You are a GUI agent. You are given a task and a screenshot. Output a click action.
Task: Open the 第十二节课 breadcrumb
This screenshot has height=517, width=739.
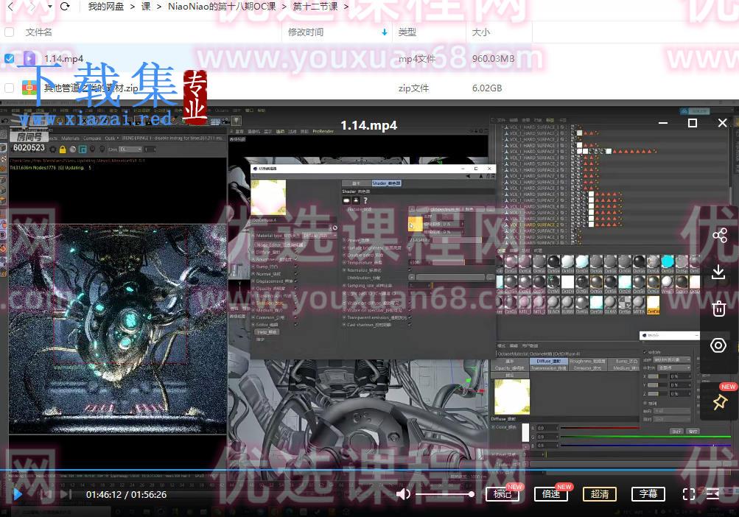315,7
